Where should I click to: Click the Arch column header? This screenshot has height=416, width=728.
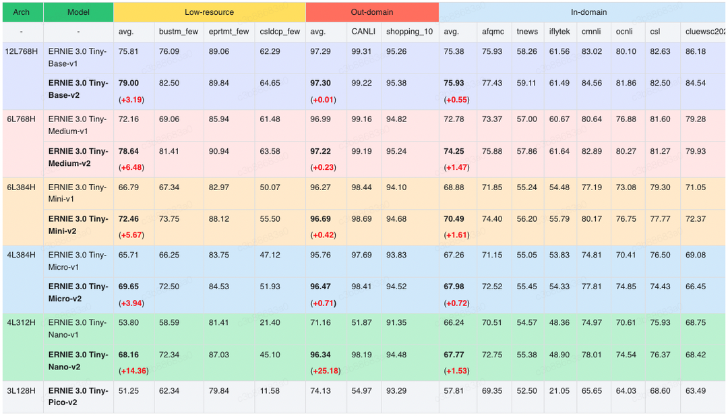click(x=23, y=12)
